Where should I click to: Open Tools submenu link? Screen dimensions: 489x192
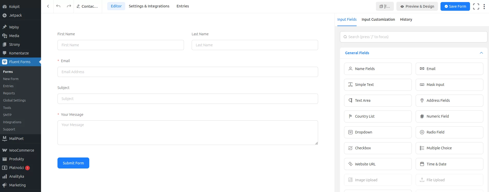tap(7, 108)
